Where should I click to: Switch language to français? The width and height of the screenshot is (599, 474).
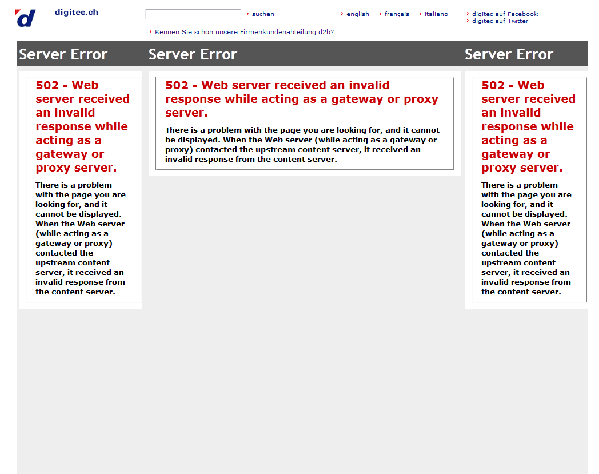pos(397,14)
